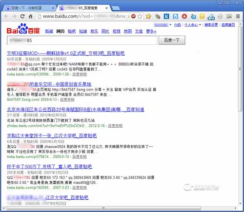
Task: Open the 文库 category
Action: point(139,31)
